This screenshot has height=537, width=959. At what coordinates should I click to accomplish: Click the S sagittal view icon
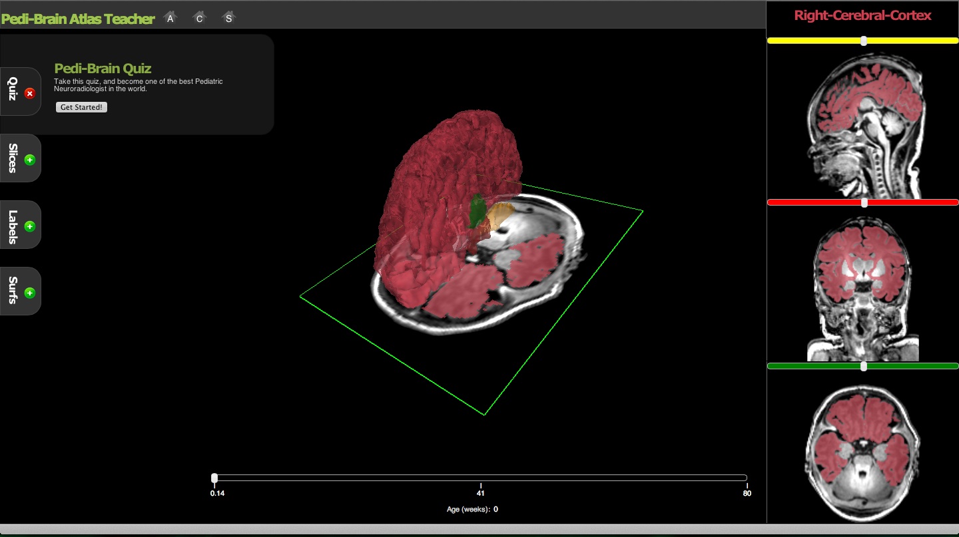[x=228, y=18]
